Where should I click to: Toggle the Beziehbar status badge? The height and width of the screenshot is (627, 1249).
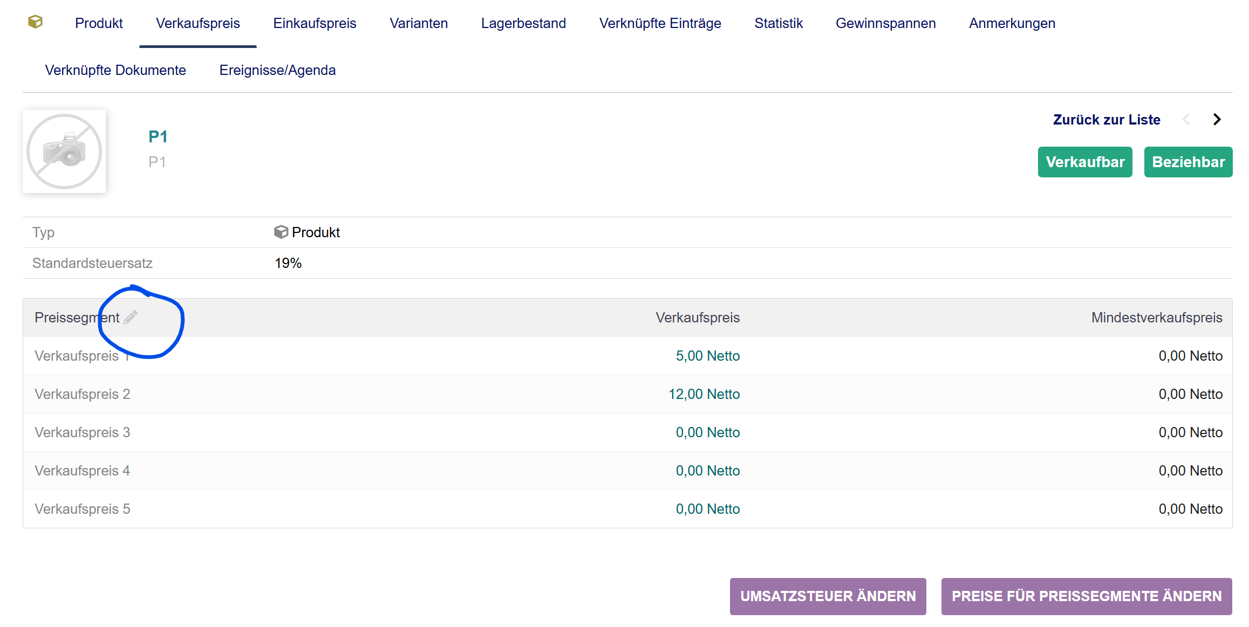click(x=1188, y=162)
